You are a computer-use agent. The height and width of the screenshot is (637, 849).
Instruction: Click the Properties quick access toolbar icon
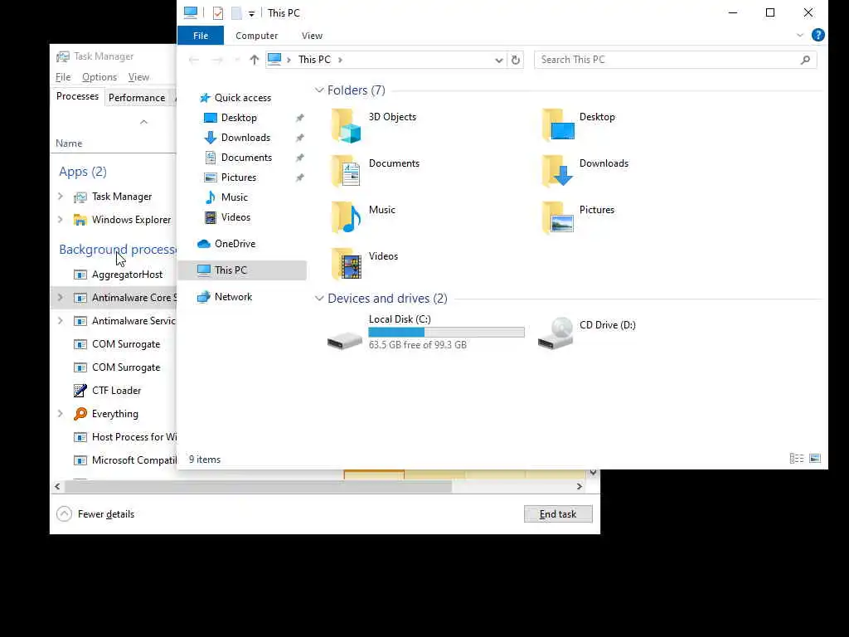[x=218, y=13]
